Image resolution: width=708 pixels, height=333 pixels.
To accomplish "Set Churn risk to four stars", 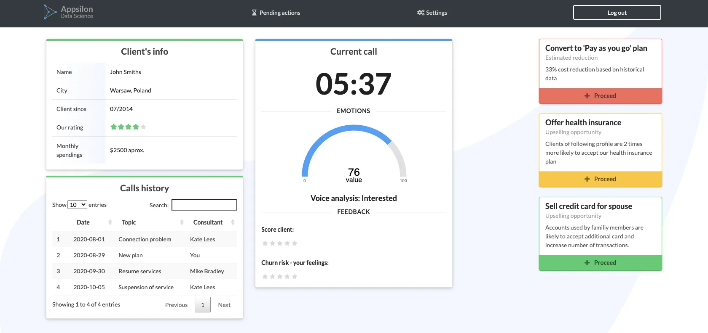I will (x=287, y=277).
